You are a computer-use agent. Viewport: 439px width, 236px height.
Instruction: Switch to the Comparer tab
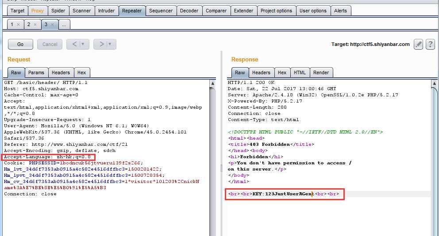pos(216,11)
